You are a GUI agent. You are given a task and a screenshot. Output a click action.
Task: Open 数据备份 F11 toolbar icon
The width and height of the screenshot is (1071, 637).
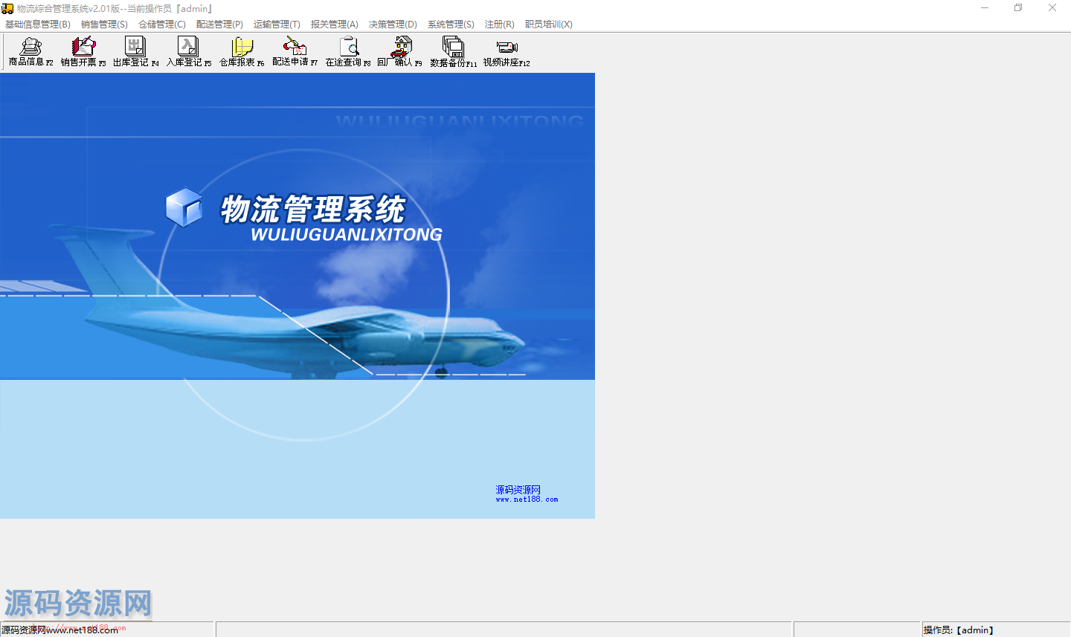coord(454,51)
